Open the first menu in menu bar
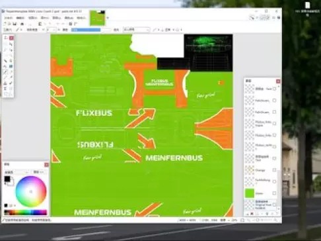This screenshot has height=241, width=321. point(9,18)
